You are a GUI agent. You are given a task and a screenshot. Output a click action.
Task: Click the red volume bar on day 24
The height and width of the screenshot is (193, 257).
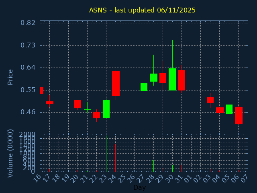(116, 158)
